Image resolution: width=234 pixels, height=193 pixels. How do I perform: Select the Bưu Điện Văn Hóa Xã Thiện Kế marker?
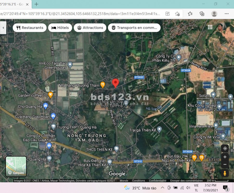tap(110, 162)
